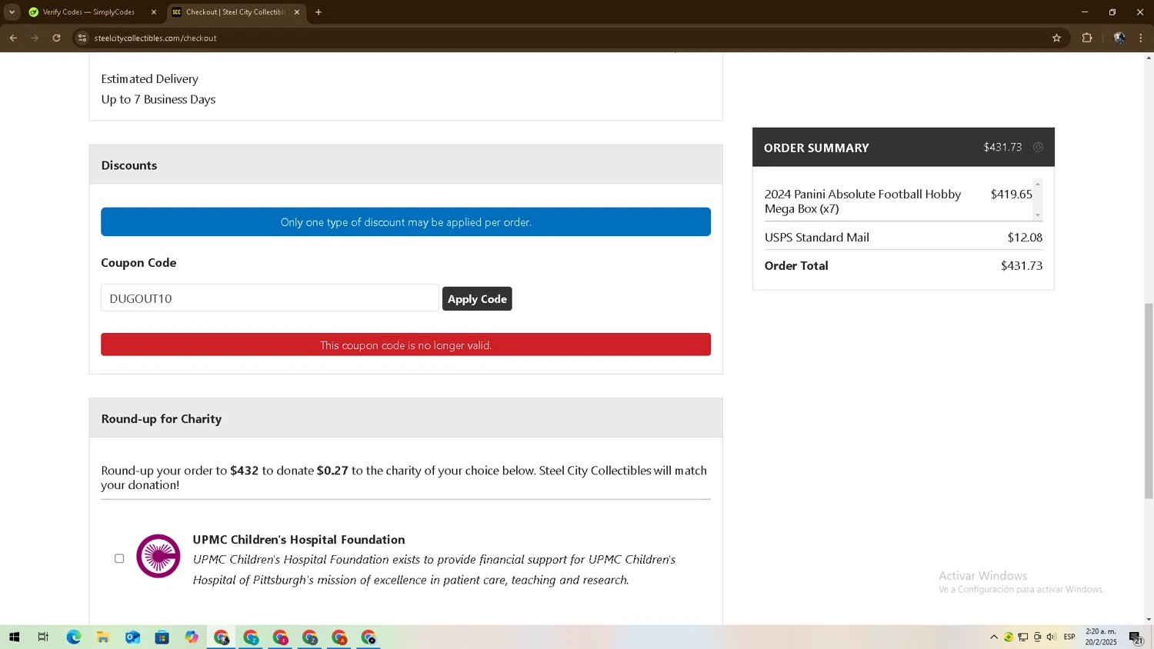
Task: Open network status tray icon
Action: click(x=1022, y=637)
